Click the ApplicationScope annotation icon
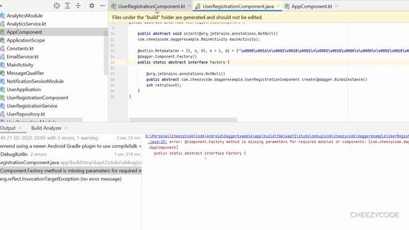This screenshot has height=230, width=409. click(3, 40)
